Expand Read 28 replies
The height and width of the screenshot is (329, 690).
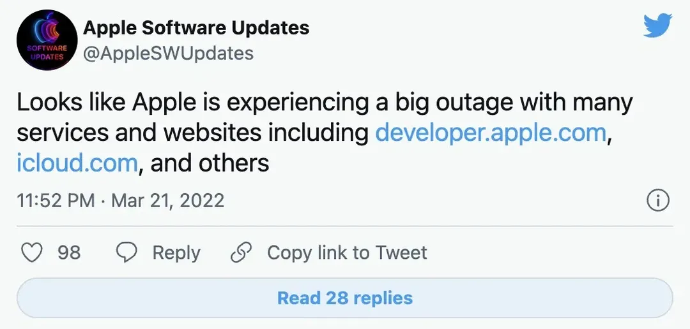pos(345,298)
